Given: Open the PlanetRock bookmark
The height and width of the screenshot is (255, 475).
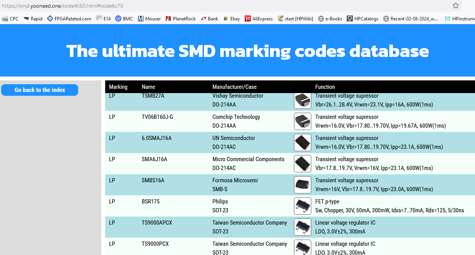Looking at the screenshot, I should pyautogui.click(x=181, y=18).
